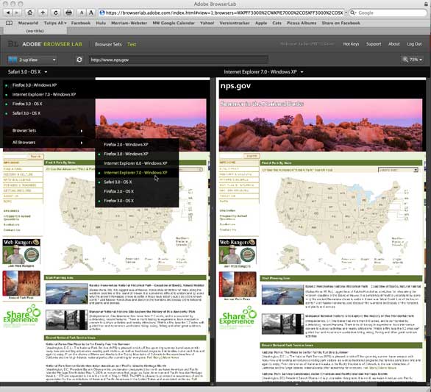This screenshot has height=392, width=431.
Task: Go back with Safari back arrow
Action: (x=8, y=13)
